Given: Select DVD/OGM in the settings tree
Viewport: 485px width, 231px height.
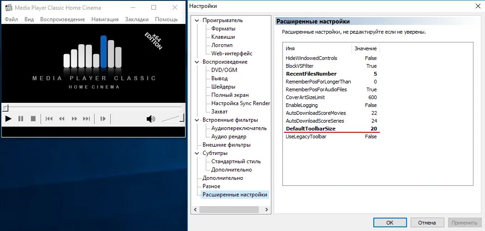Looking at the screenshot, I should pyautogui.click(x=224, y=70).
